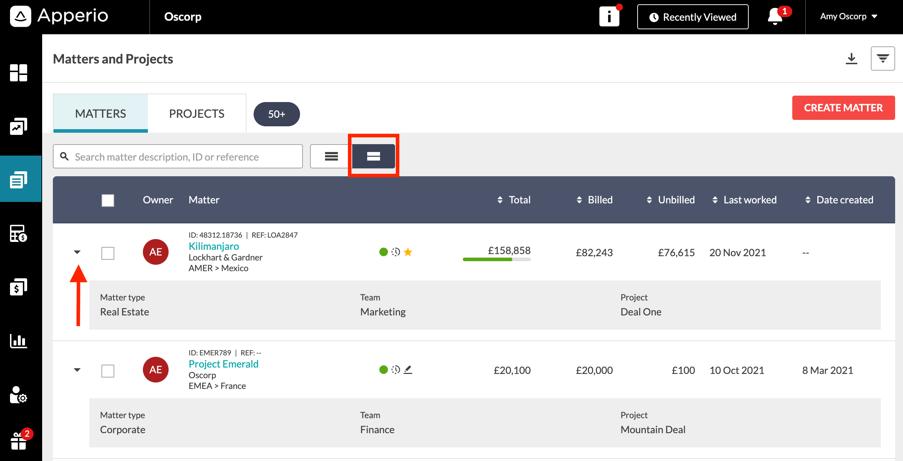Click the Mountain Deal project value

653,430
